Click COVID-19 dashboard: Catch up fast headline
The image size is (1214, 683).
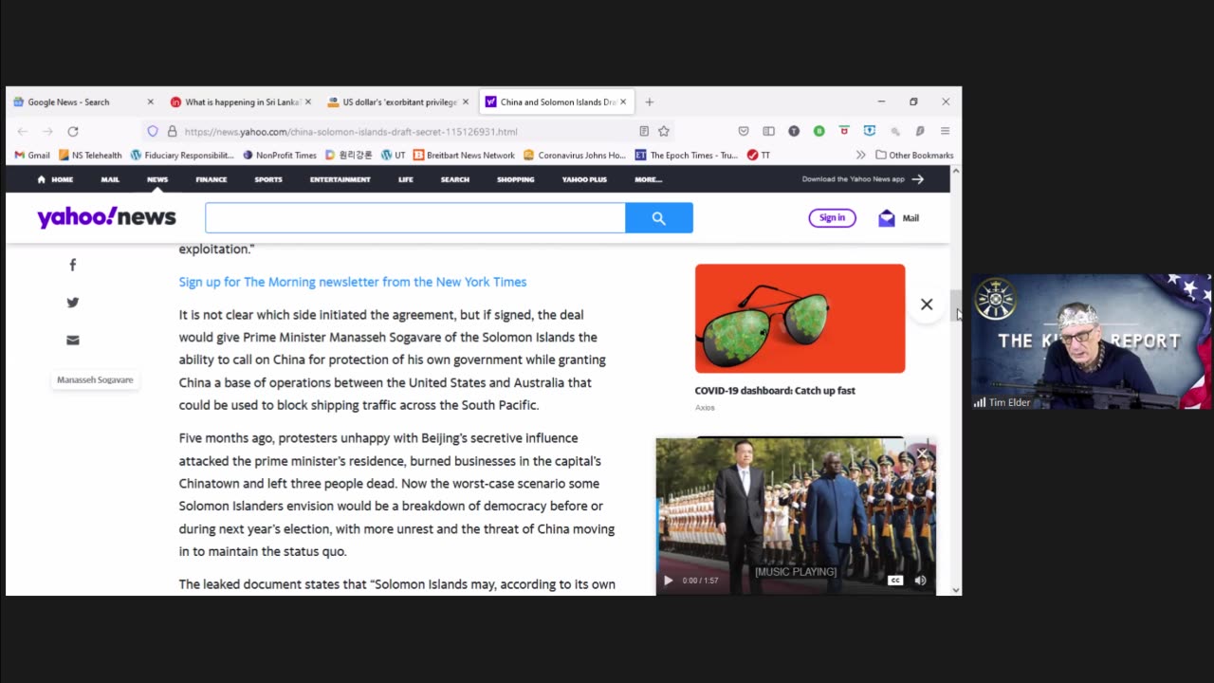click(775, 391)
